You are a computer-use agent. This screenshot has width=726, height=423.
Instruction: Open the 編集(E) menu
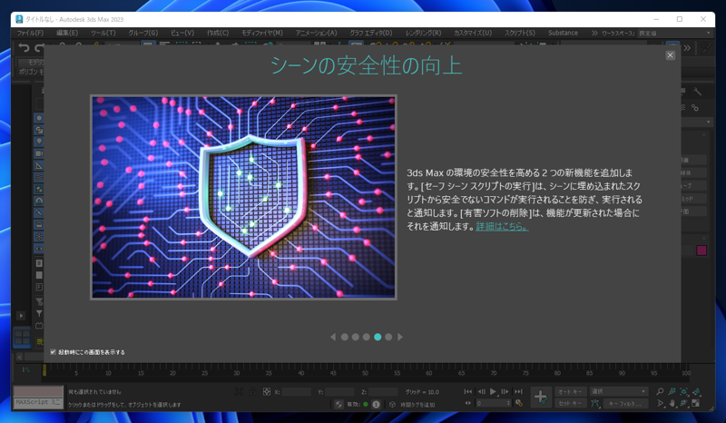[67, 33]
